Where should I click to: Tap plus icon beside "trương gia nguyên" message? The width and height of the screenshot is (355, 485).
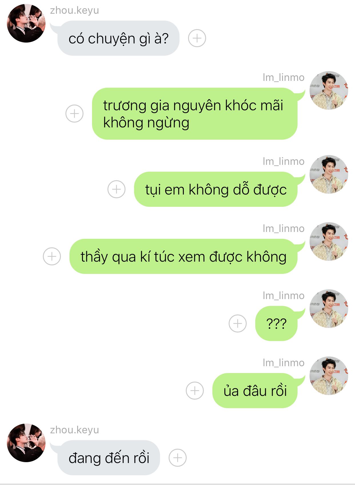coord(74,113)
